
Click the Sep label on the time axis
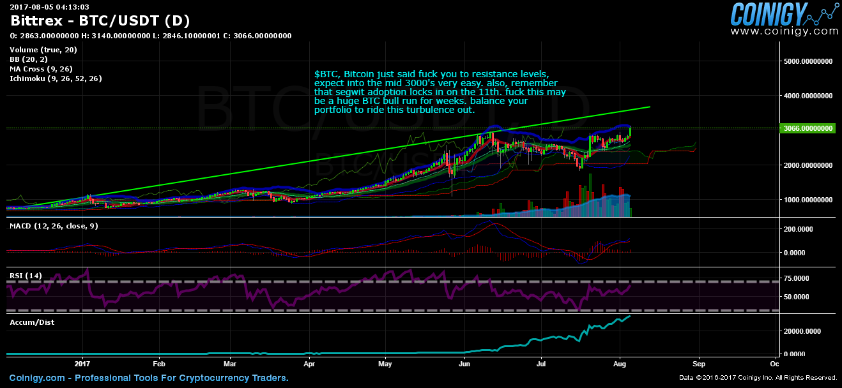click(x=698, y=363)
